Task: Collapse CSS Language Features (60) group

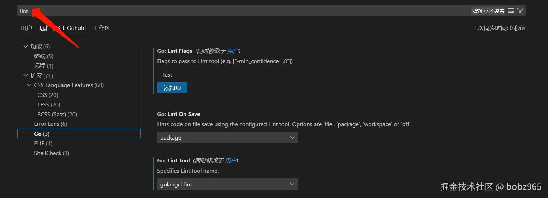Action: pos(29,85)
